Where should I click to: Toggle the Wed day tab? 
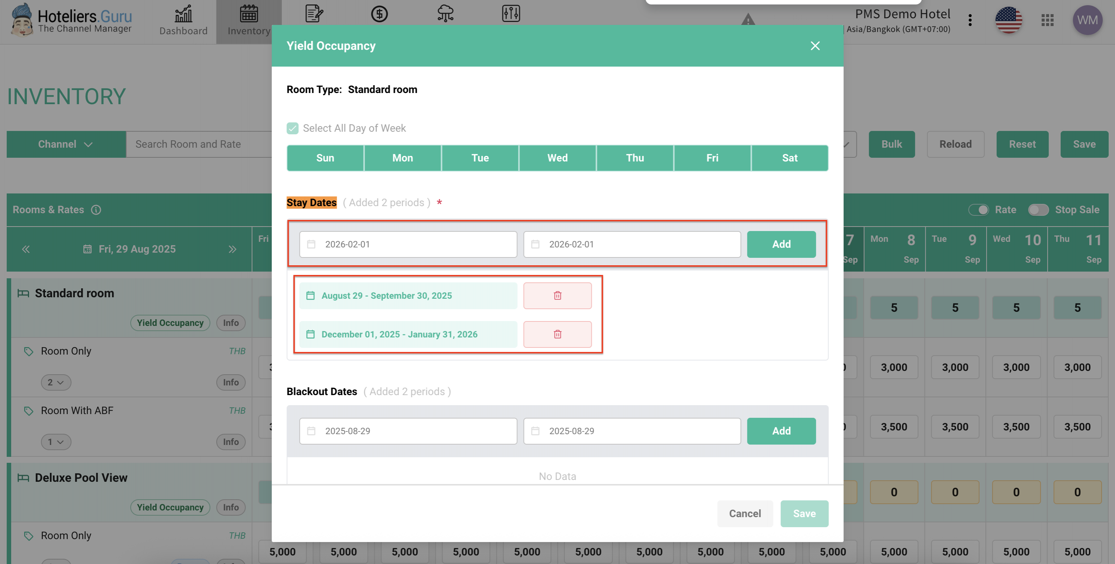[x=557, y=158]
